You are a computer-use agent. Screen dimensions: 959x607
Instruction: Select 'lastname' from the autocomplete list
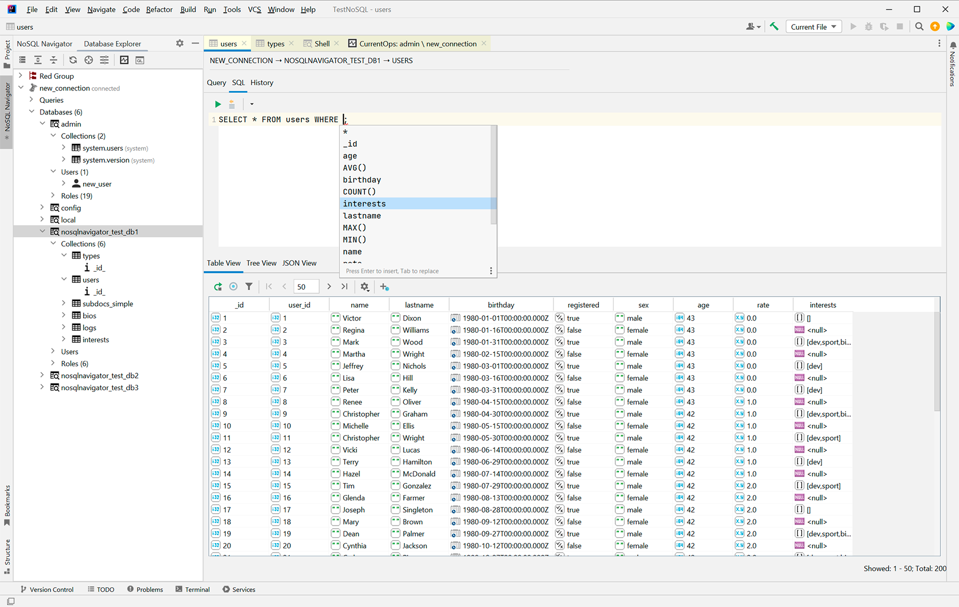click(x=362, y=216)
